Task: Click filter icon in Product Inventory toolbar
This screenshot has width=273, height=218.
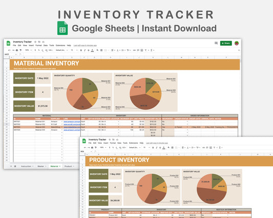Action: point(214,148)
